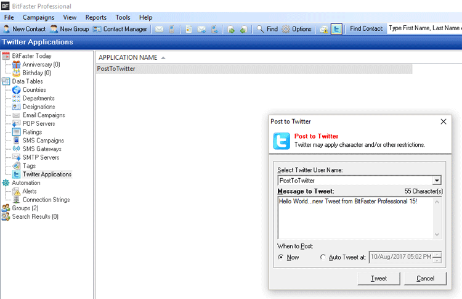The image size is (462, 299).
Task: Click the Data Tables icon
Action: (6, 81)
